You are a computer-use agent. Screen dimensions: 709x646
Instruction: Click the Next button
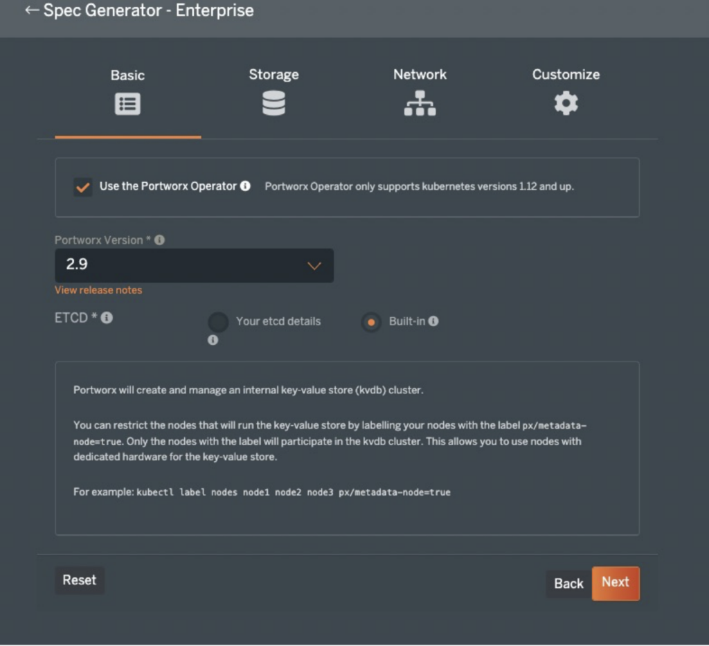point(615,582)
